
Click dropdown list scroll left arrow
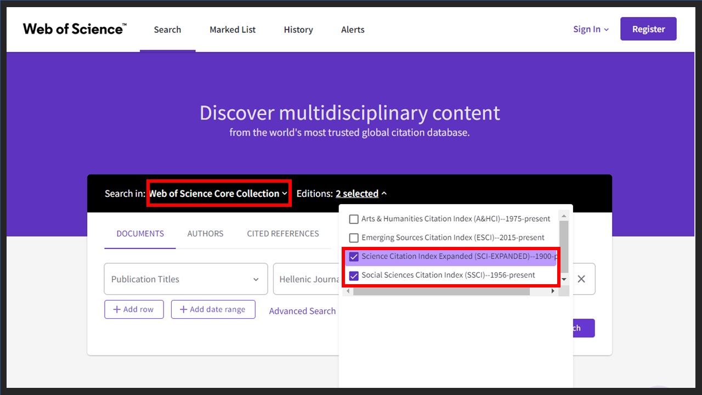pos(348,291)
